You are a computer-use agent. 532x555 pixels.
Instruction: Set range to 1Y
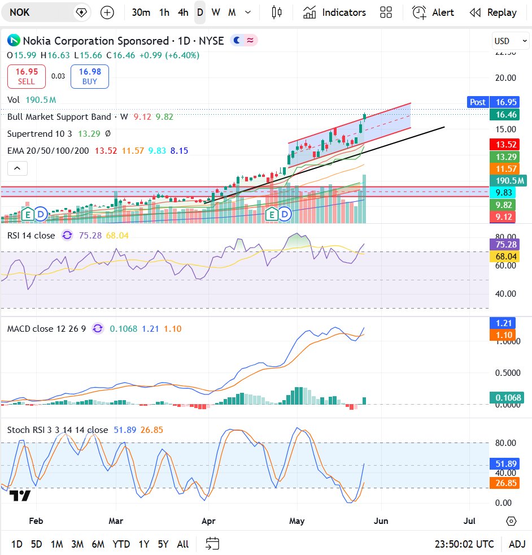[143, 544]
